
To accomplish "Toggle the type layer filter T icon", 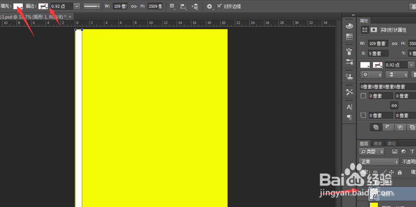I will [x=412, y=152].
